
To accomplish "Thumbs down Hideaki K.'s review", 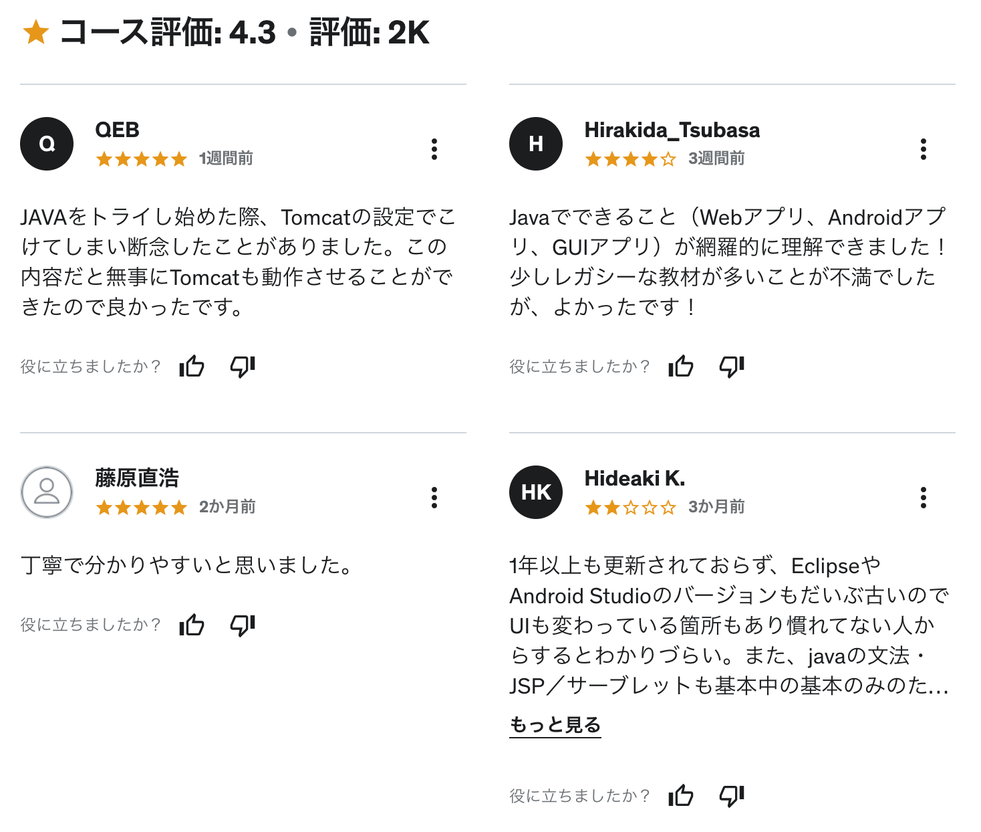I will click(732, 796).
